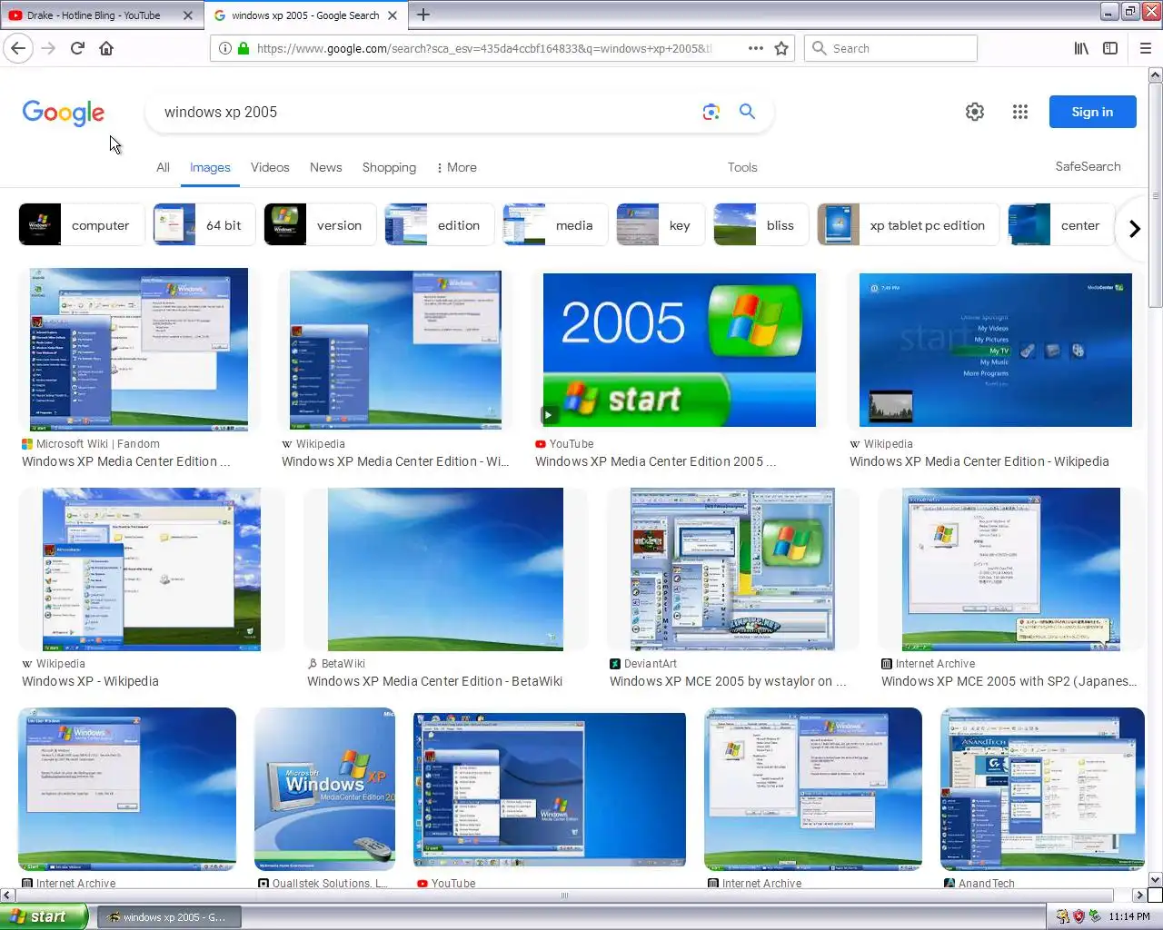1163x930 pixels.
Task: Go to browser Home page
Action: pos(106,48)
